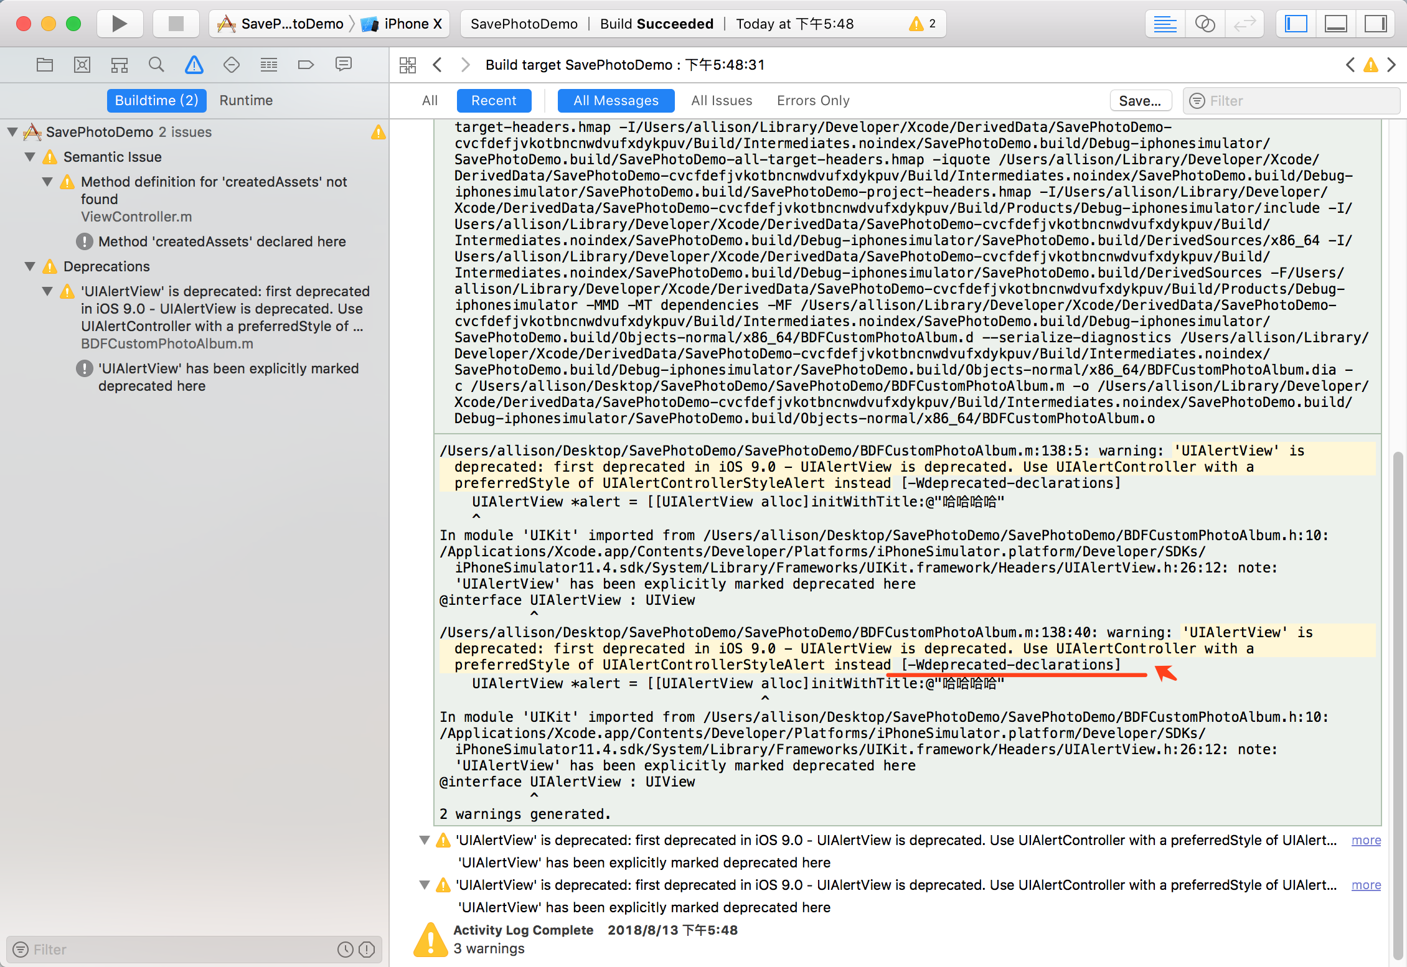This screenshot has height=967, width=1407.
Task: Collapse the Semantic Issue group
Action: [x=30, y=157]
